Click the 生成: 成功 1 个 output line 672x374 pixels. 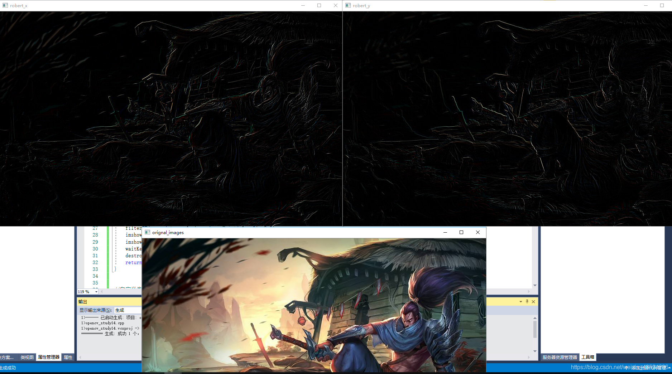pos(110,334)
